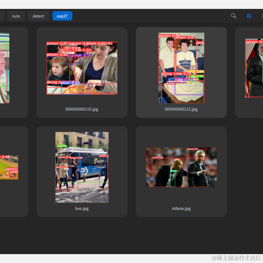Select file name zidane.jpg
Screen dimensions: 263x263
[x=181, y=208]
